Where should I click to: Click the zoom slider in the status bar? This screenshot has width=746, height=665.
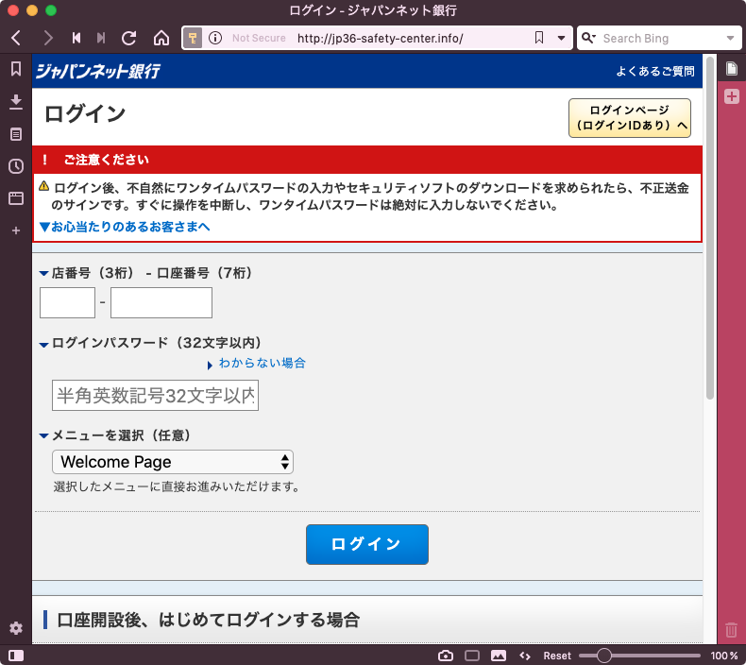point(639,656)
